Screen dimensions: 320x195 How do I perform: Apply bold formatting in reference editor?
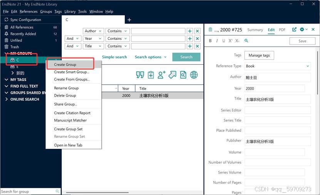[x=210, y=41]
